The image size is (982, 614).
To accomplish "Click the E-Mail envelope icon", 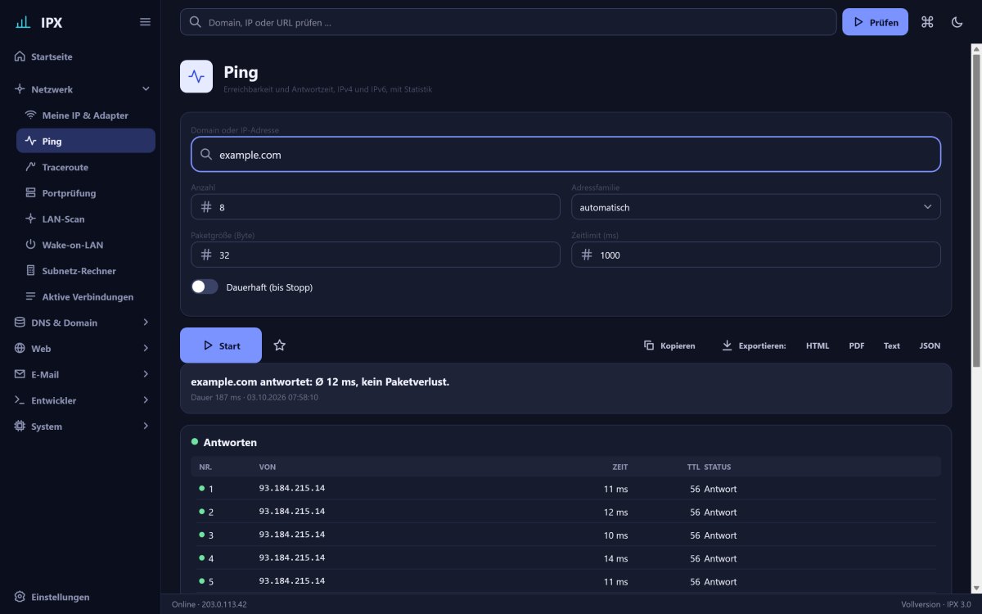I will click(20, 374).
